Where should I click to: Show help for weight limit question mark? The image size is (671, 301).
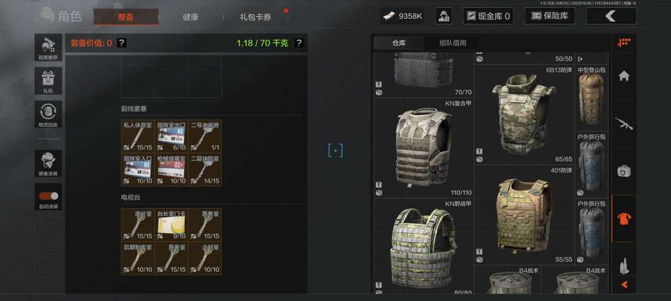tap(299, 43)
